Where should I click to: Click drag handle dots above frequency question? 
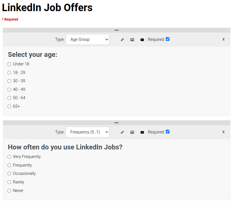point(116,123)
